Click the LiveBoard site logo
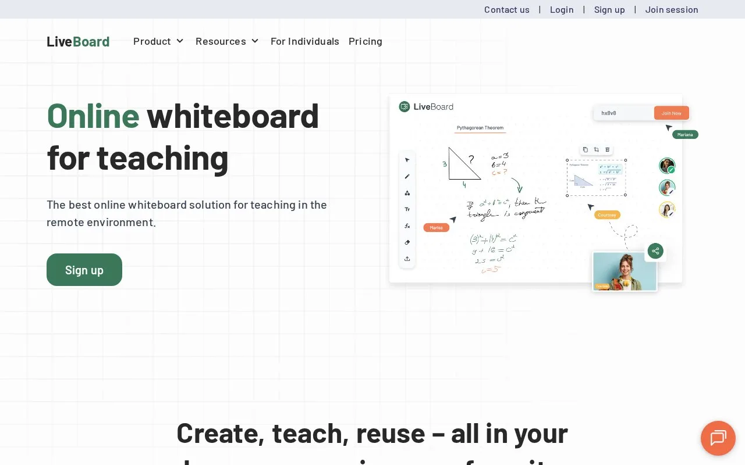This screenshot has height=465, width=745. tap(78, 41)
